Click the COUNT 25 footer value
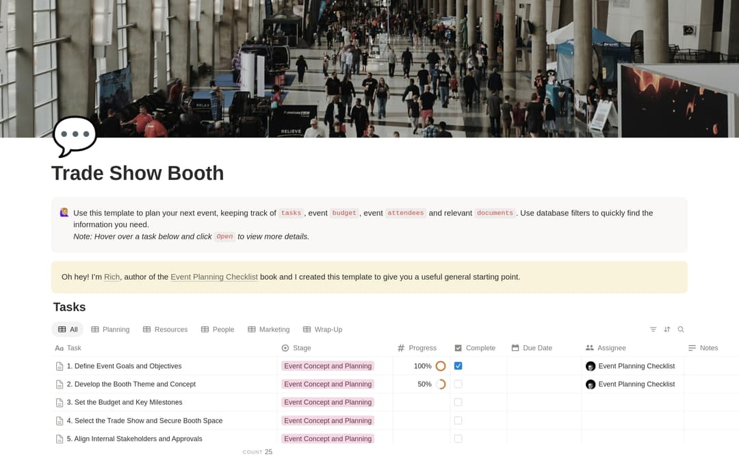Screen dimensions: 739x461 point(258,451)
